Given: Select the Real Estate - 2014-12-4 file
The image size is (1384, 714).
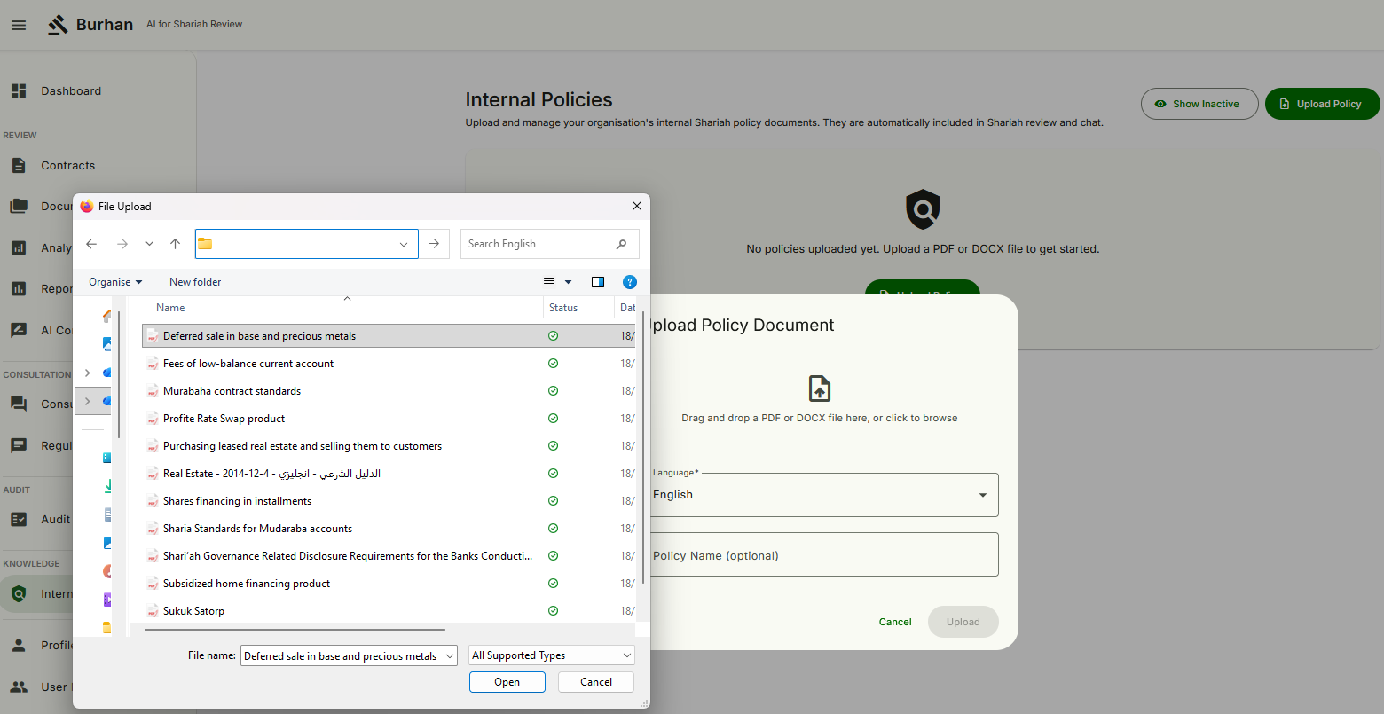Looking at the screenshot, I should click(388, 474).
